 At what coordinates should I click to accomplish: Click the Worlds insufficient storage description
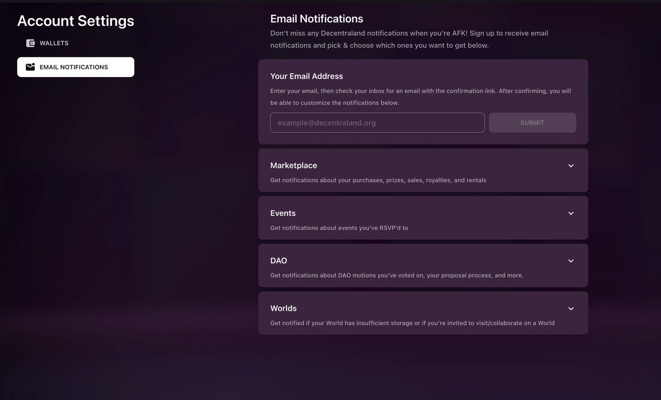point(413,323)
